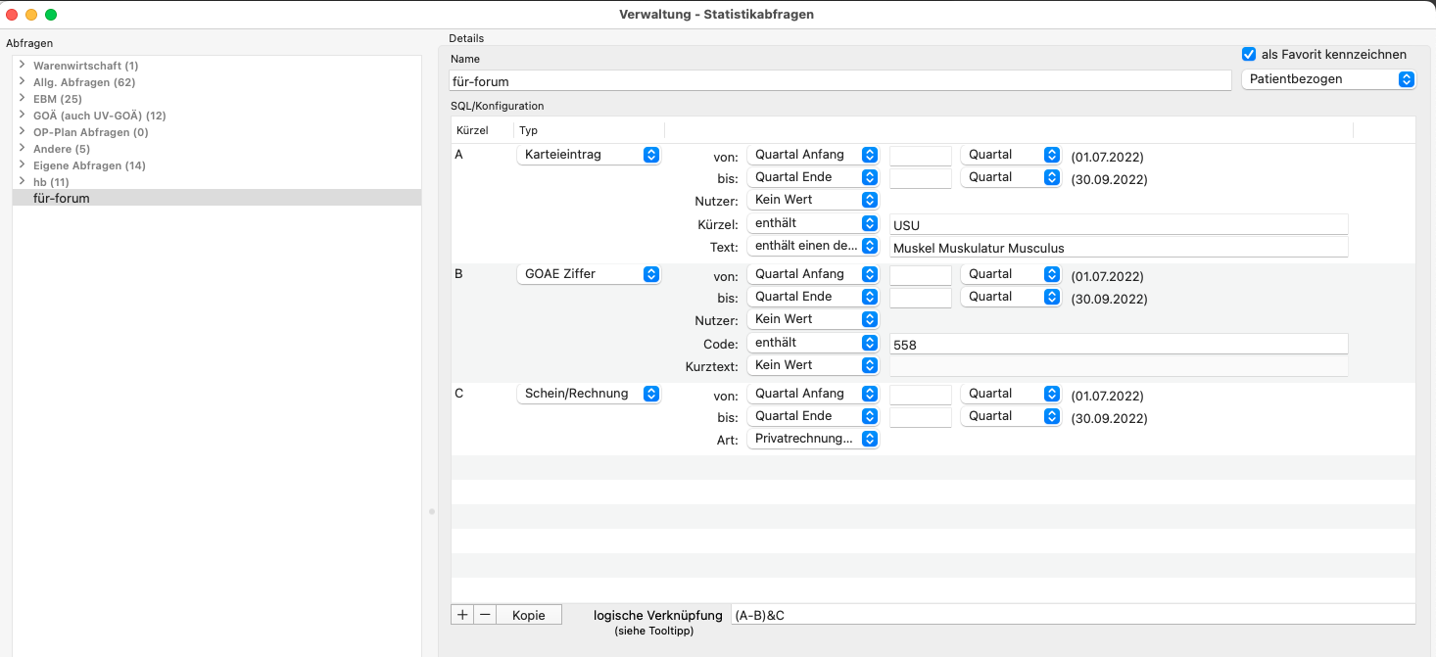Open row C 'bis' Quartal unit dropdown
Screen dimensions: 1436x657
[1012, 416]
